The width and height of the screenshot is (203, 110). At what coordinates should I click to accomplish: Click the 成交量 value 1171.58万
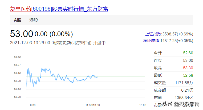(184, 83)
